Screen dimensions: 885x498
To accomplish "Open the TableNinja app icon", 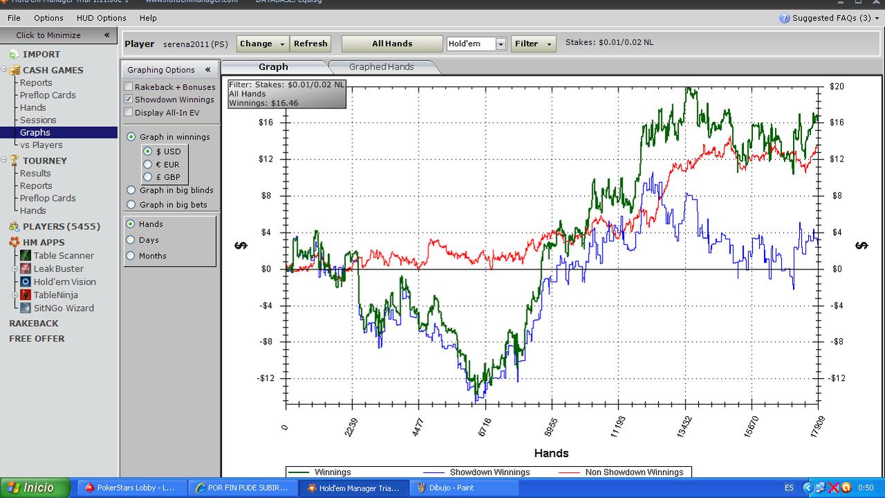I will click(x=26, y=295).
